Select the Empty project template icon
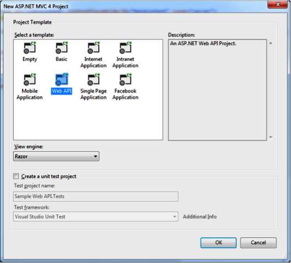This screenshot has width=291, height=263. (x=30, y=48)
